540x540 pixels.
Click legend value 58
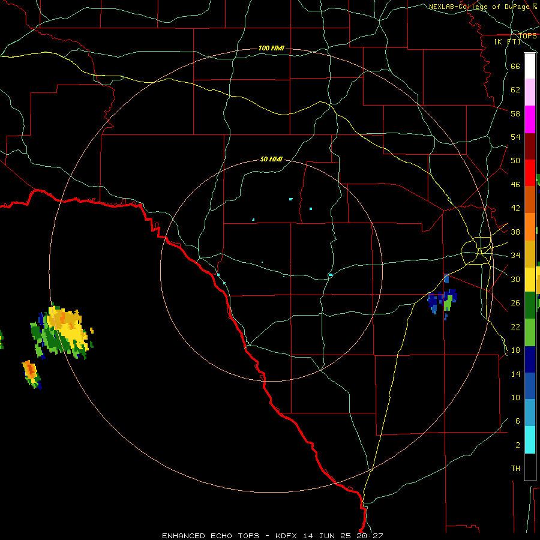[x=515, y=113]
